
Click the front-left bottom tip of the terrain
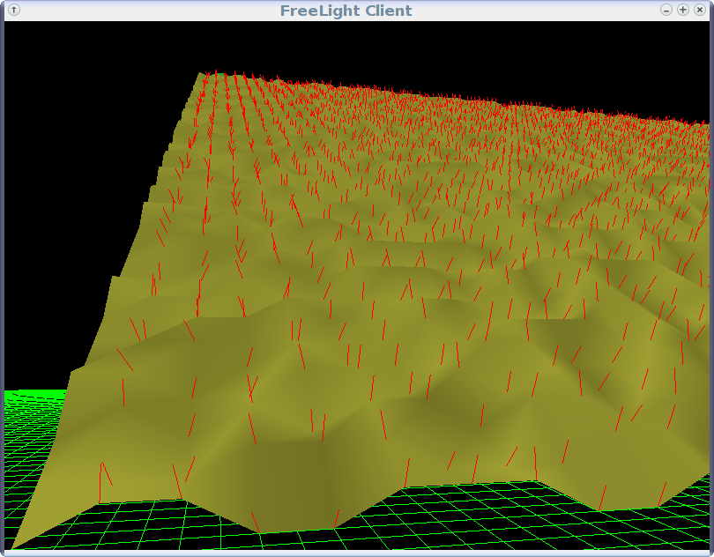pyautogui.click(x=12, y=545)
